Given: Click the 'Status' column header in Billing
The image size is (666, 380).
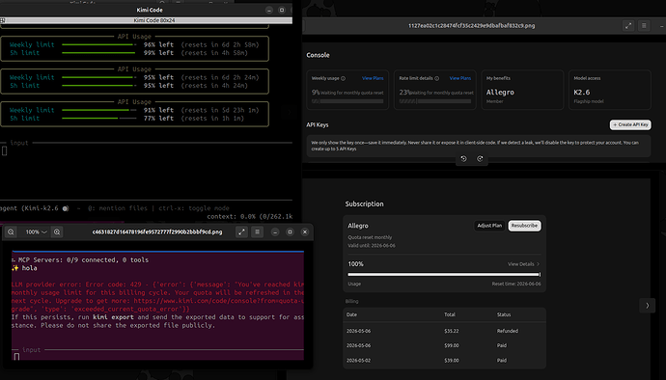Looking at the screenshot, I should coord(504,314).
